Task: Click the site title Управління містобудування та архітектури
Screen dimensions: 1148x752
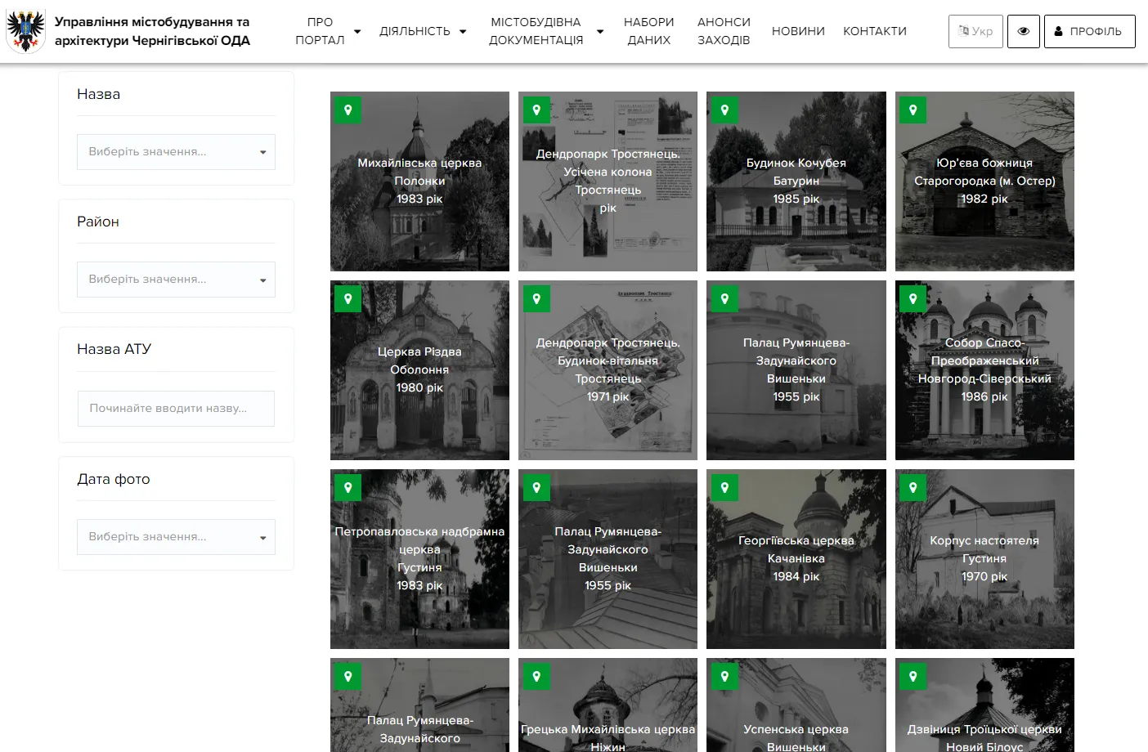Action: tap(152, 31)
